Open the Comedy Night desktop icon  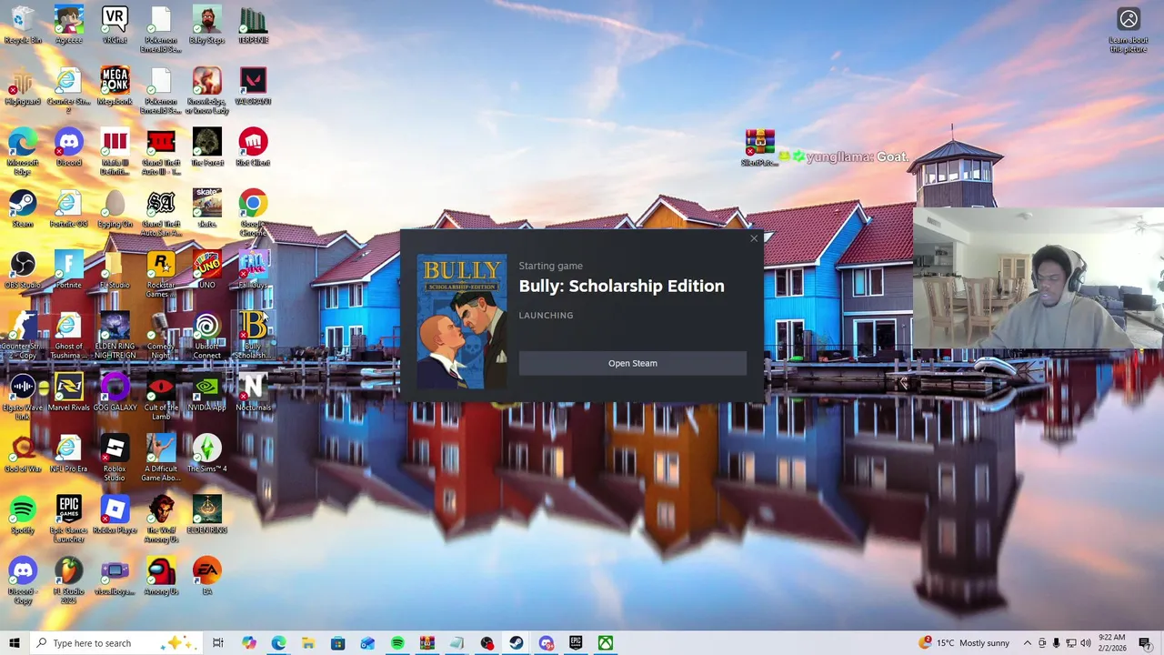pyautogui.click(x=161, y=334)
